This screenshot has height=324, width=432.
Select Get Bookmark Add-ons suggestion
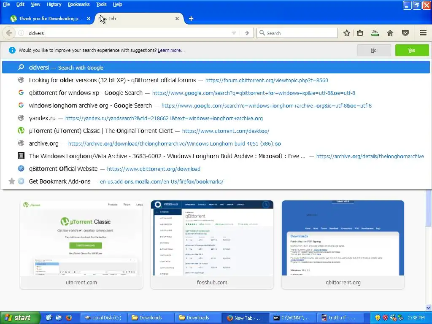click(216, 181)
